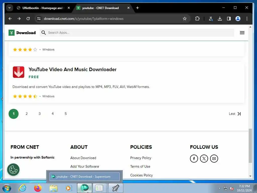Click the search magnifier icon

click(43, 33)
